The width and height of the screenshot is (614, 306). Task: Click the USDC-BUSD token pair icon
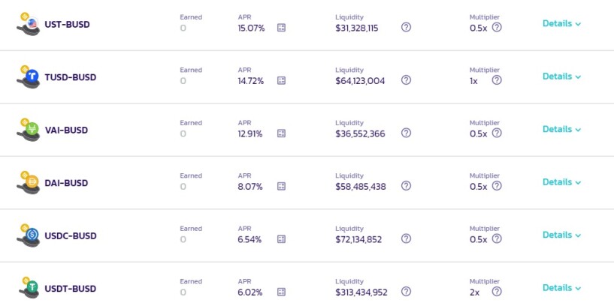[x=29, y=235]
